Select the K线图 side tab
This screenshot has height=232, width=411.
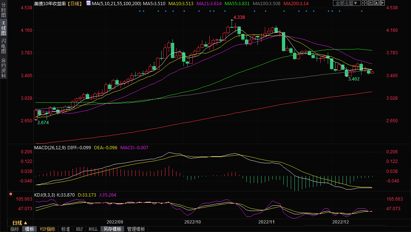3,28
